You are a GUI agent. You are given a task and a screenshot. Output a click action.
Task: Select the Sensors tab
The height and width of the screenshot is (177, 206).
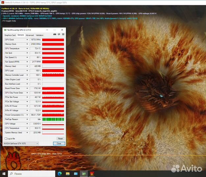click(x=21, y=35)
